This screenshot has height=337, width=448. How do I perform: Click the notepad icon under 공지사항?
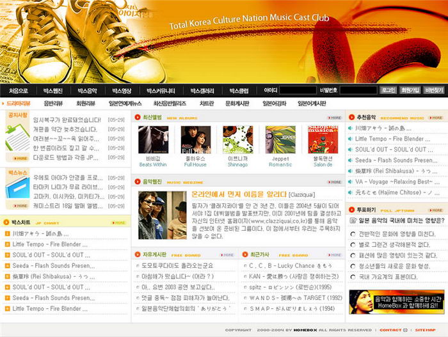click(x=17, y=137)
